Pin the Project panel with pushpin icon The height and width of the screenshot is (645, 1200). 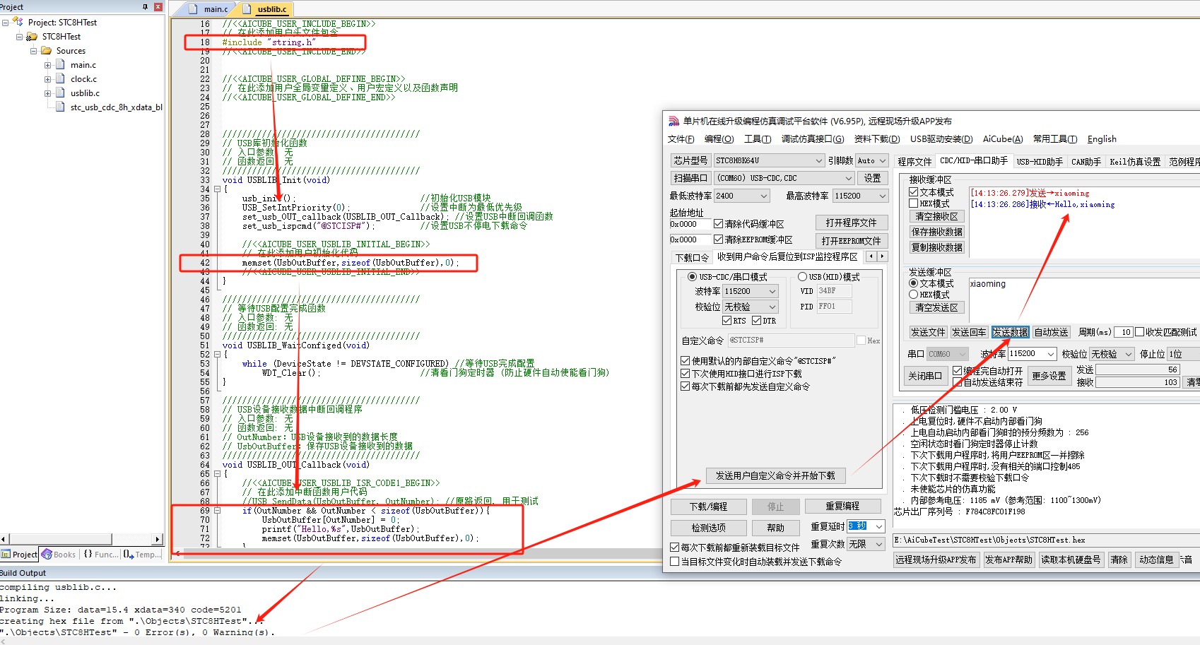(145, 7)
